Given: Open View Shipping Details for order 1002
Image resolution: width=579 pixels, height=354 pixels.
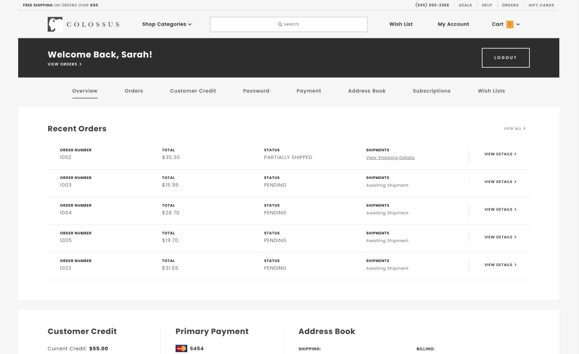Looking at the screenshot, I should [x=390, y=158].
